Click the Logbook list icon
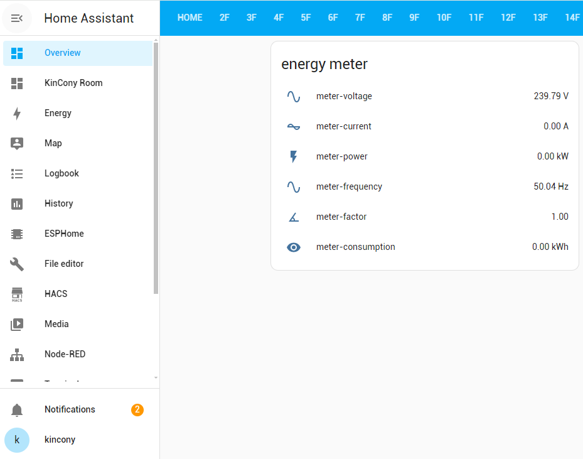Viewport: 583px width, 459px height. click(x=17, y=174)
